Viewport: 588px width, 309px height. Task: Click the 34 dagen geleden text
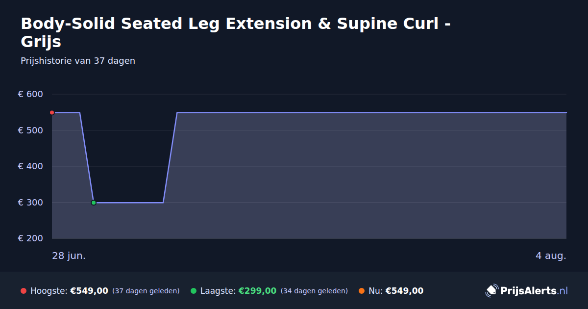pos(314,291)
